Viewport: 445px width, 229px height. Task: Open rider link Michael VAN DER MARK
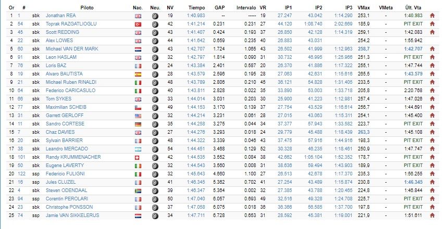[x=72, y=49]
